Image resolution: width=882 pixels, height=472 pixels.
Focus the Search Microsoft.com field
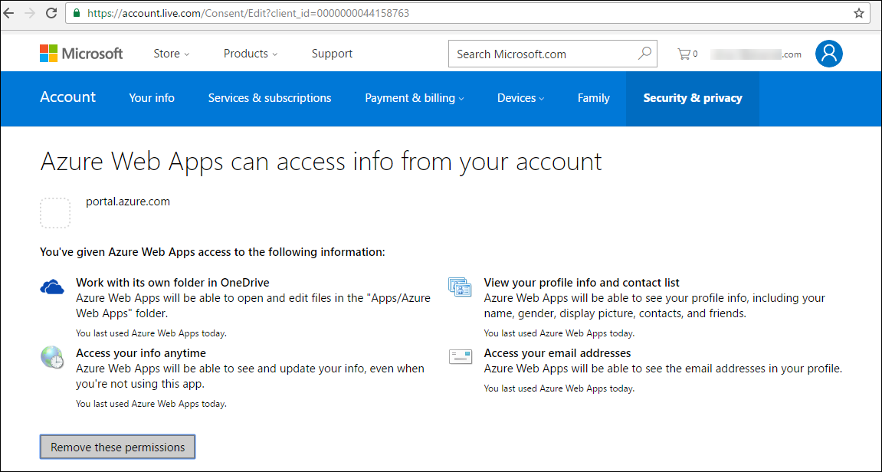point(552,54)
